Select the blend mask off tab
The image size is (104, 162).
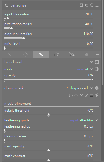10,54
